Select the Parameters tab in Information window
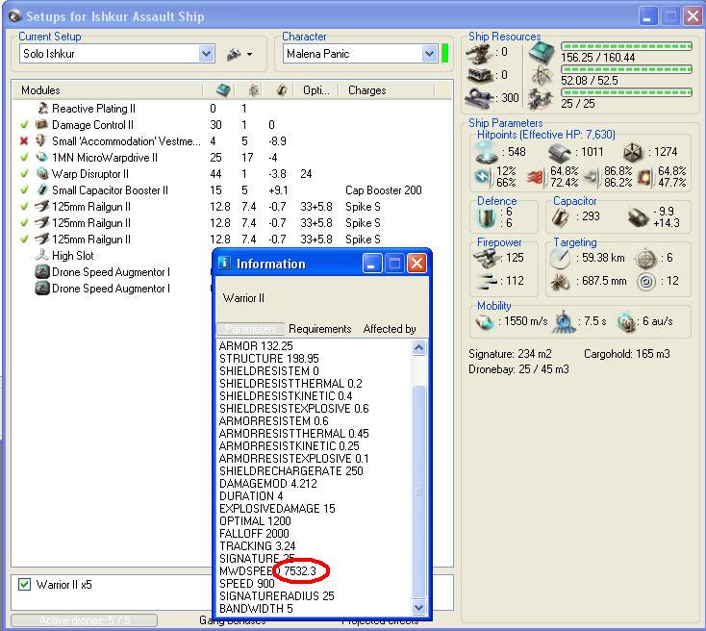 point(250,329)
